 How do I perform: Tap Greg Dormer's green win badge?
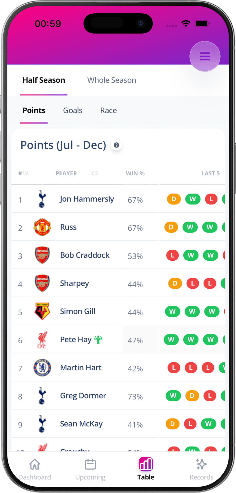click(x=173, y=396)
